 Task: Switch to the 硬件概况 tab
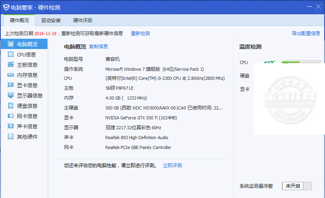19,20
